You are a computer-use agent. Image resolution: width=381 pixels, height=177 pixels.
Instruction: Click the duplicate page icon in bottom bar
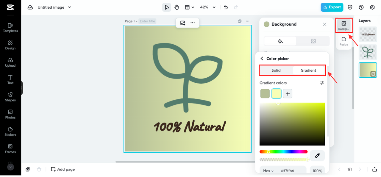28,169
